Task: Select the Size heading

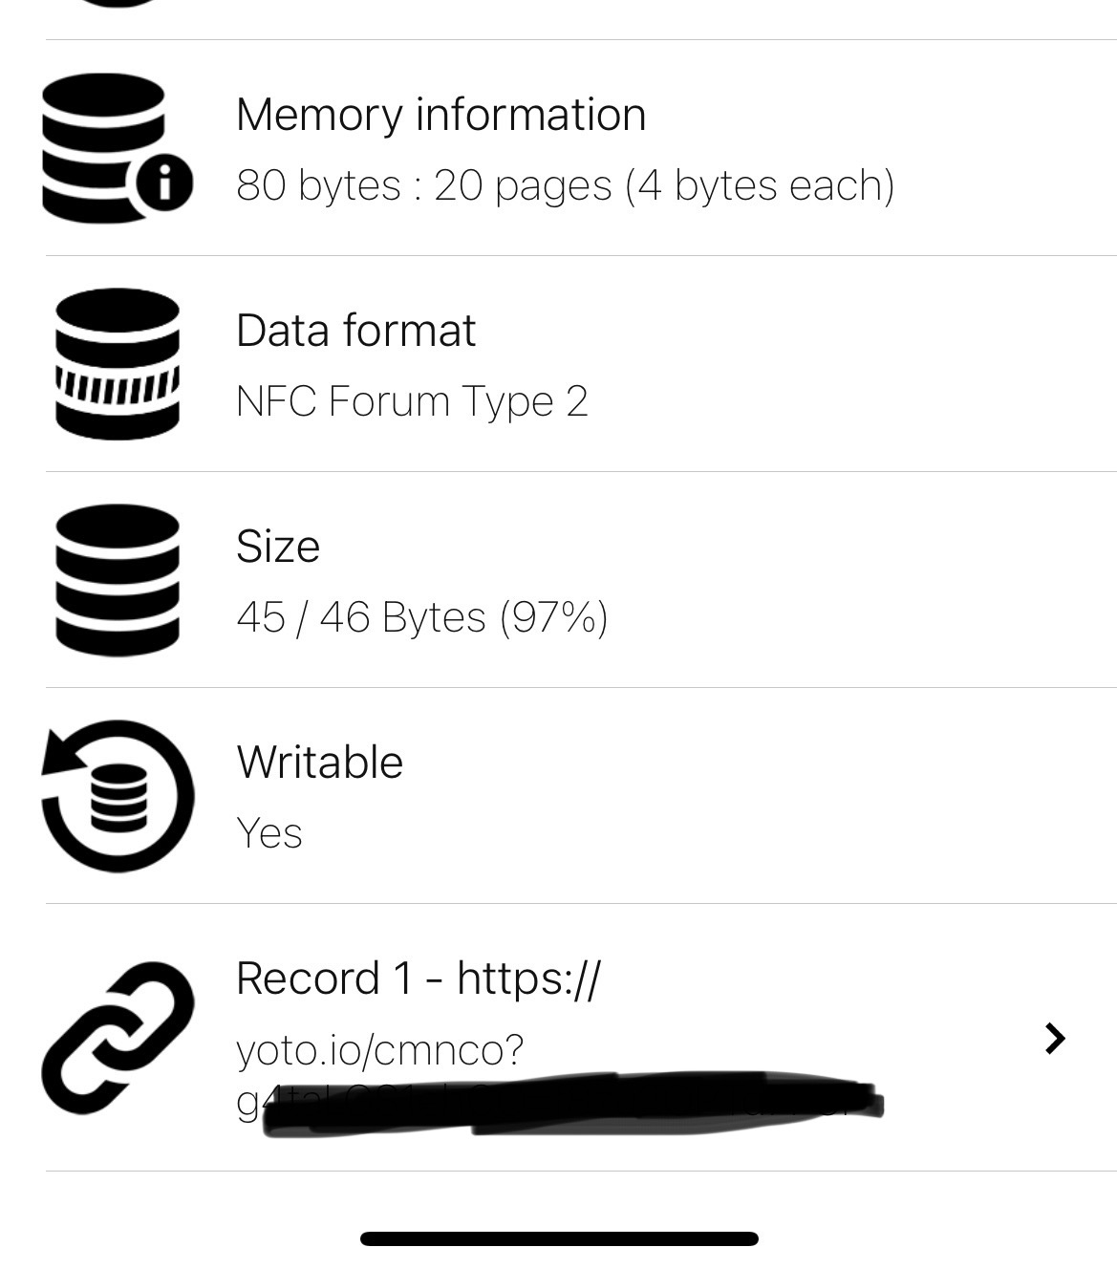Action: 277,547
